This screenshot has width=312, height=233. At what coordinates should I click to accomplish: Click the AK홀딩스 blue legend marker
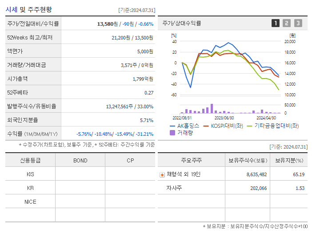coord(172,126)
